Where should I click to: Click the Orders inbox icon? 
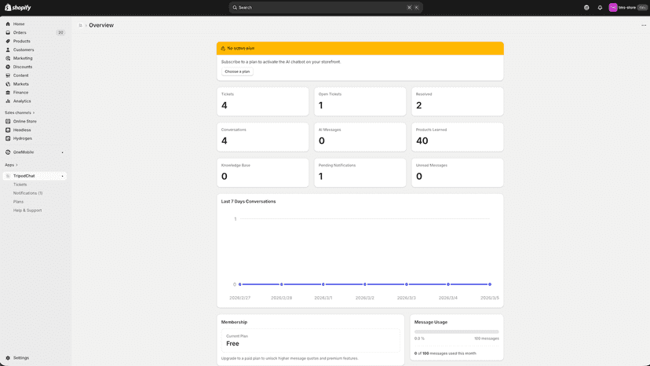pyautogui.click(x=8, y=32)
